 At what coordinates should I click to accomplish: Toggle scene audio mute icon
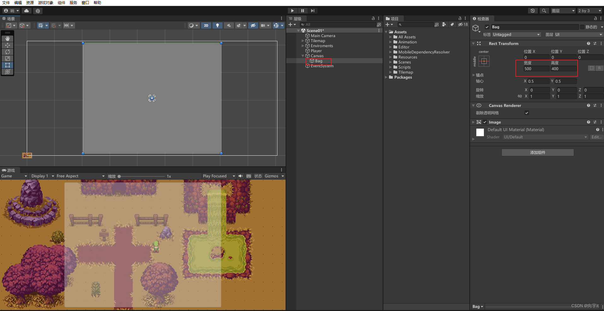[229, 25]
